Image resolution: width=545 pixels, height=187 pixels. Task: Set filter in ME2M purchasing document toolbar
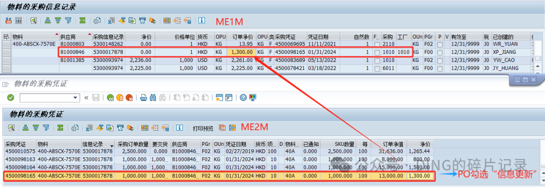(x=45, y=128)
